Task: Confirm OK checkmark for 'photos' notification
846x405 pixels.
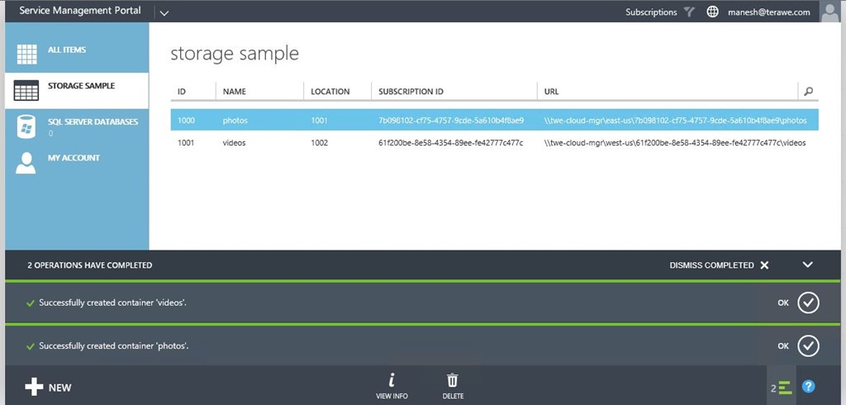Action: [808, 345]
